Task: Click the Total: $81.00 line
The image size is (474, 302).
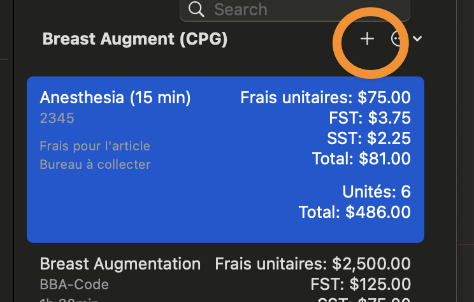Action: tap(361, 159)
